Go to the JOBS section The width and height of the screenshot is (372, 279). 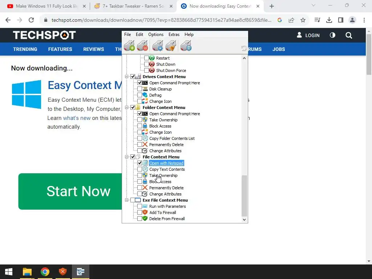click(279, 49)
